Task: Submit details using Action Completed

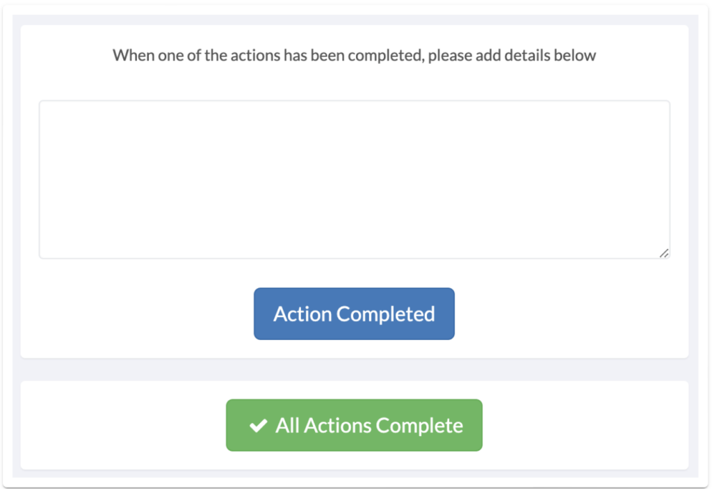Action: click(x=354, y=314)
